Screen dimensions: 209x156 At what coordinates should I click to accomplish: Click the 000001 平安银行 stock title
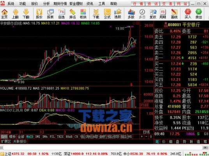point(184,25)
